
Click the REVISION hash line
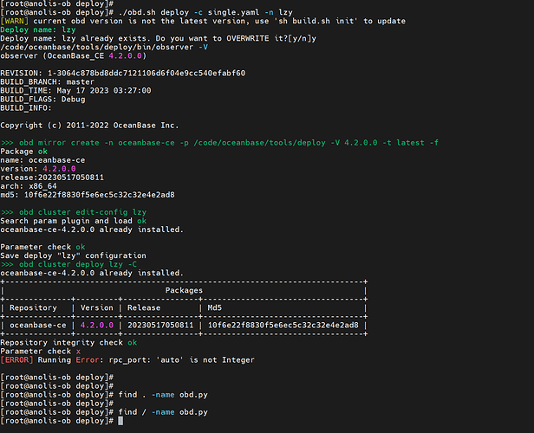tap(122, 73)
